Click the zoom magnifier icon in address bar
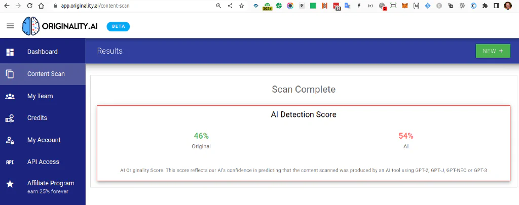This screenshot has height=205, width=519. coord(218,6)
